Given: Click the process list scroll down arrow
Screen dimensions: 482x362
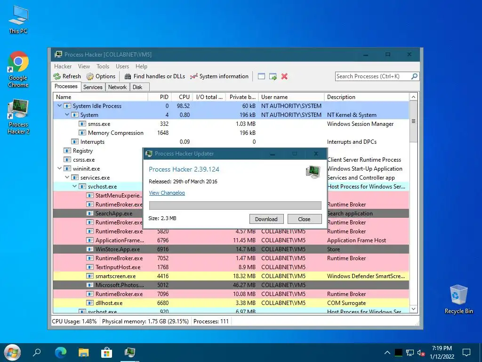Looking at the screenshot, I should pos(413,309).
